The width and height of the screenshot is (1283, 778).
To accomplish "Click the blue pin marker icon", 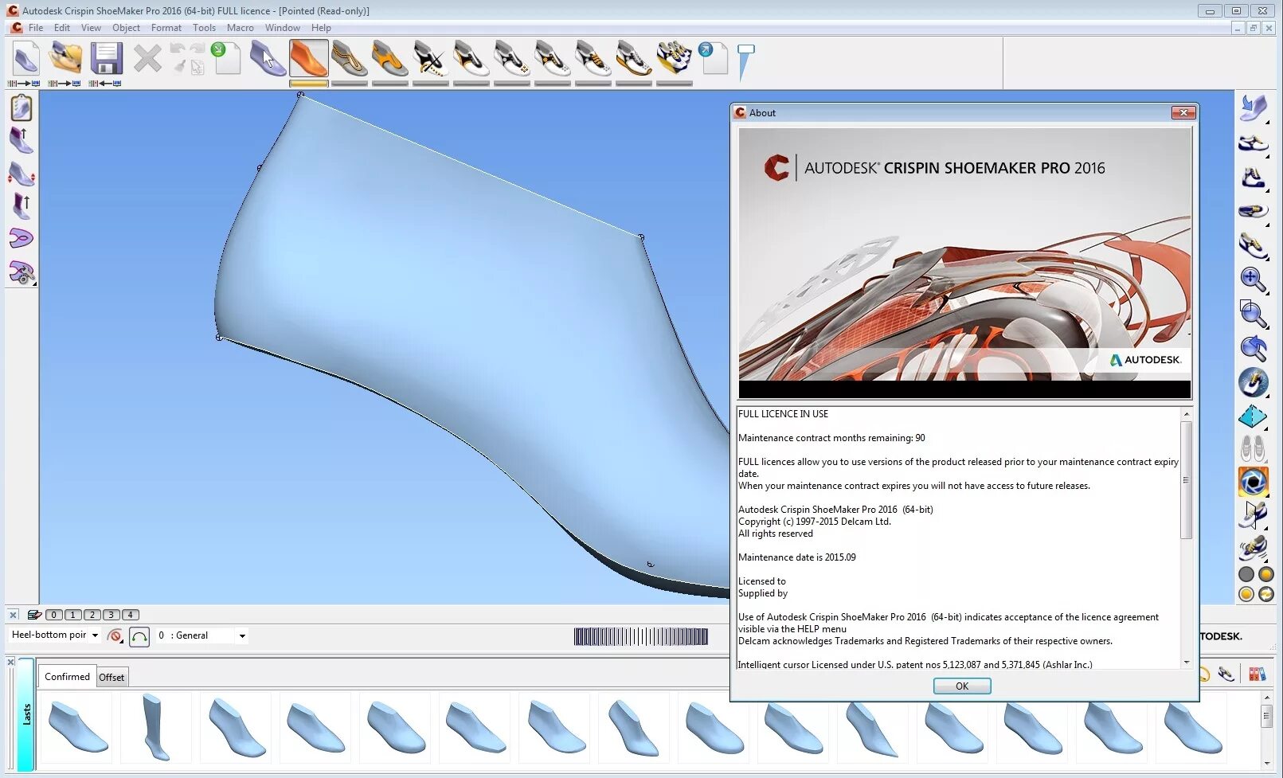I will click(x=745, y=62).
